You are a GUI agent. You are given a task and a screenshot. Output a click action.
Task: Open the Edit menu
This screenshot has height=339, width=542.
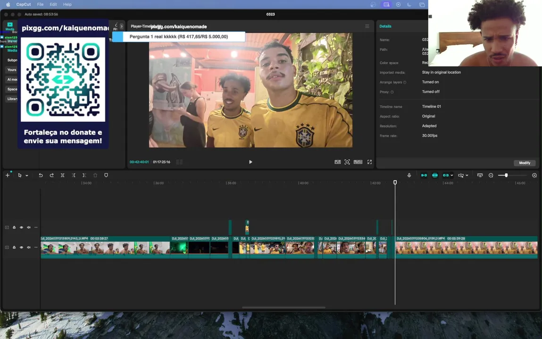tap(53, 5)
